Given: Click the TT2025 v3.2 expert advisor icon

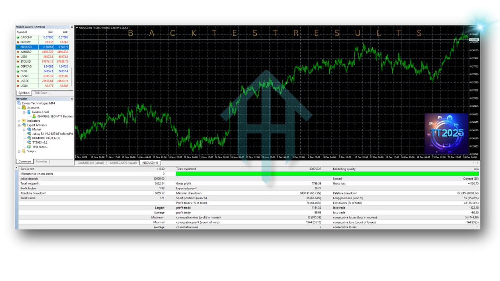Looking at the screenshot, I should click(29, 142).
